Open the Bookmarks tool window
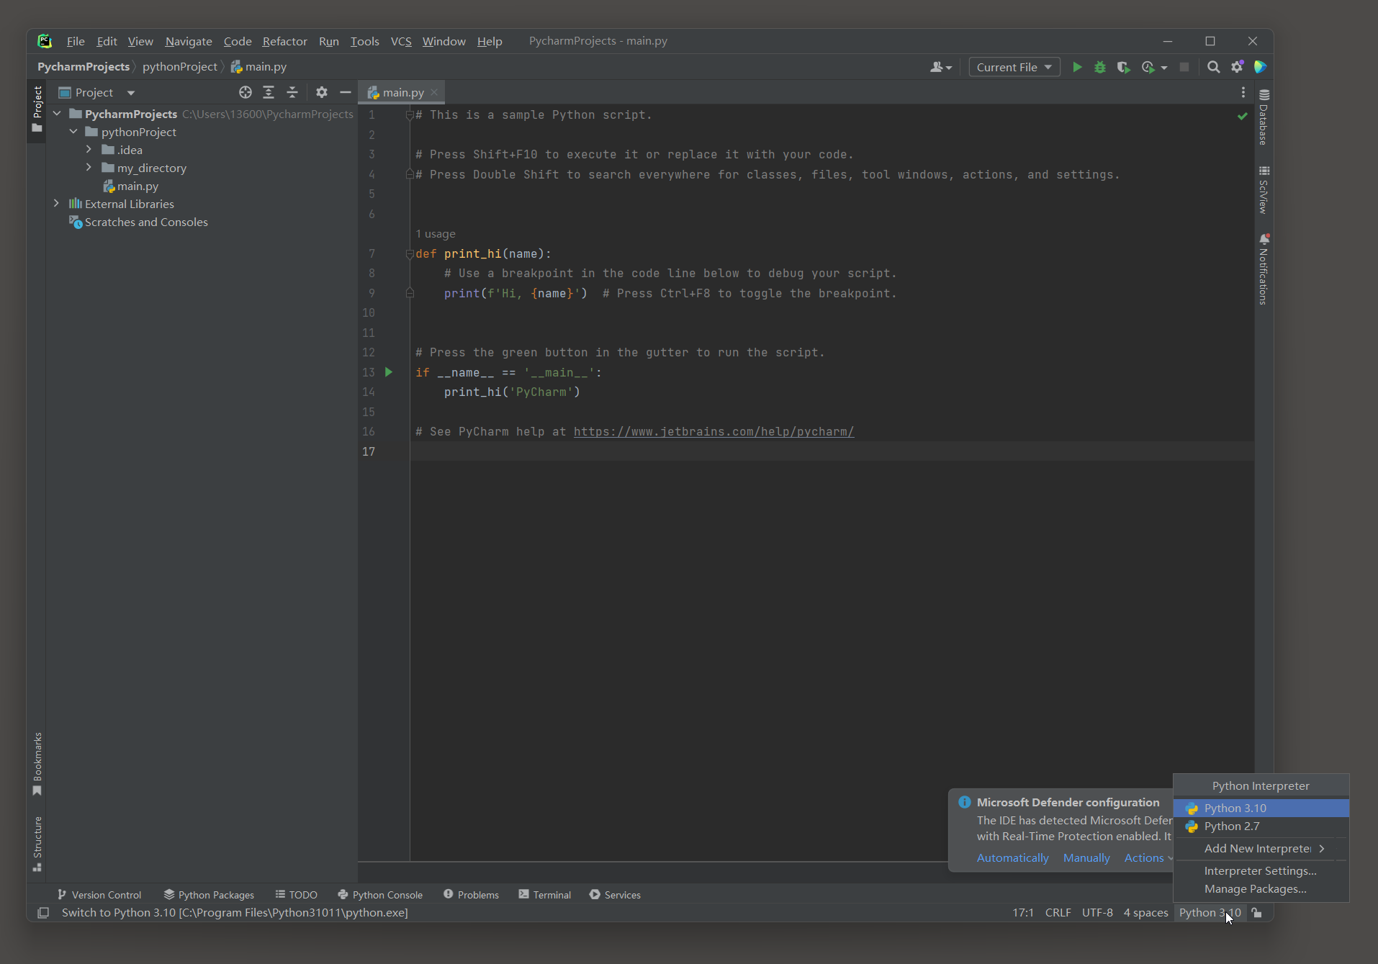This screenshot has width=1378, height=964. point(37,763)
